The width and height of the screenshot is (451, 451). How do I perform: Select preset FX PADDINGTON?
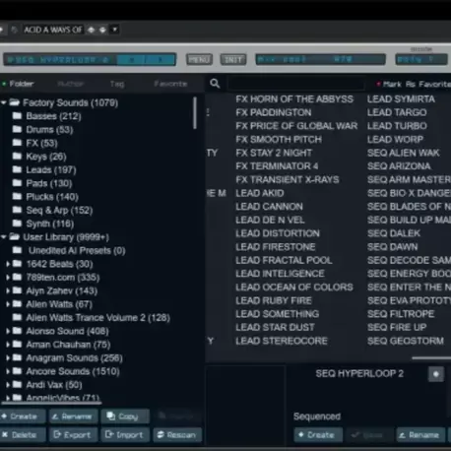click(274, 112)
